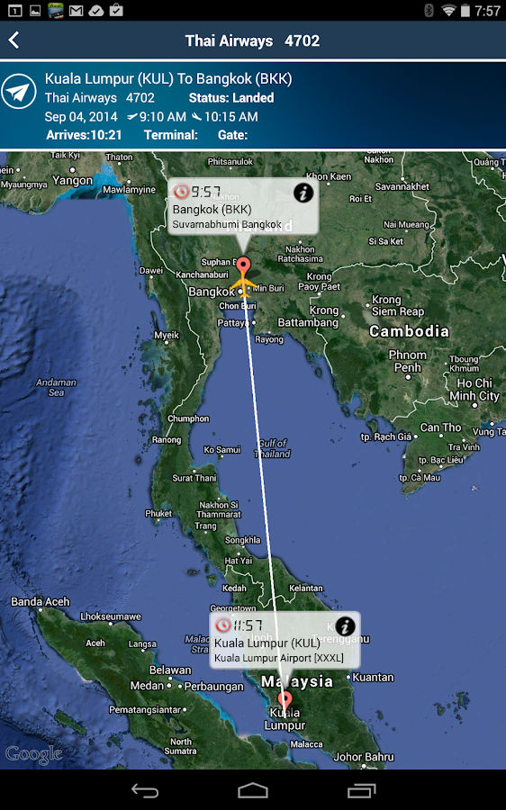The image size is (506, 810).
Task: Open Gmail notification in status bar
Action: coord(76,10)
